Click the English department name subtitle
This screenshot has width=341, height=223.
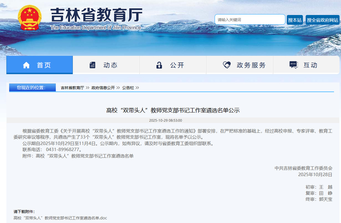[96, 28]
